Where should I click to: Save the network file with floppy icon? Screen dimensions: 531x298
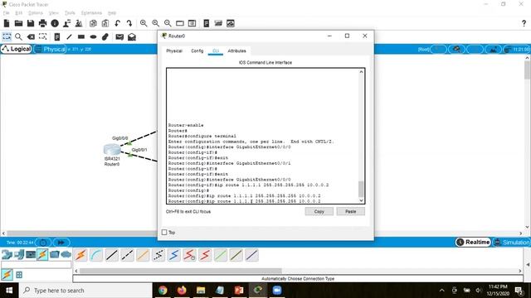pyautogui.click(x=31, y=23)
